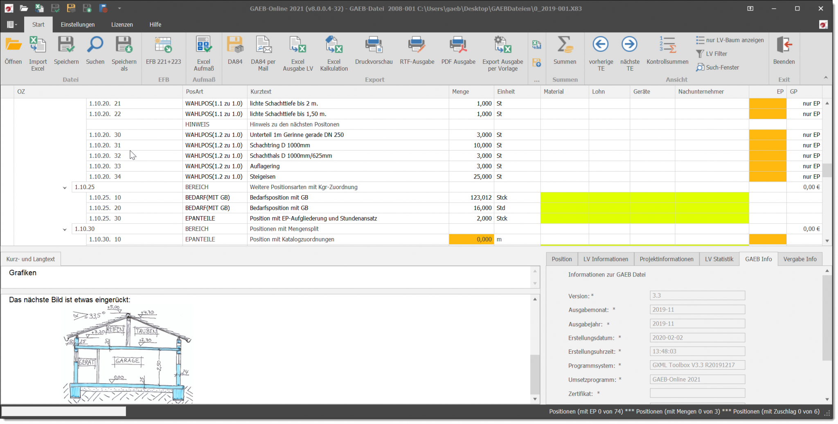Toggle nur LV-Baum anzeigen
838x424 pixels.
tap(730, 40)
